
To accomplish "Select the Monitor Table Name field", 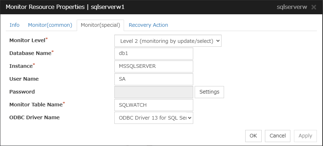I will (153, 105).
